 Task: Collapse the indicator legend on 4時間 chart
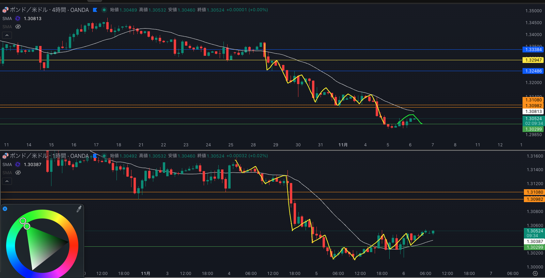tap(7, 35)
